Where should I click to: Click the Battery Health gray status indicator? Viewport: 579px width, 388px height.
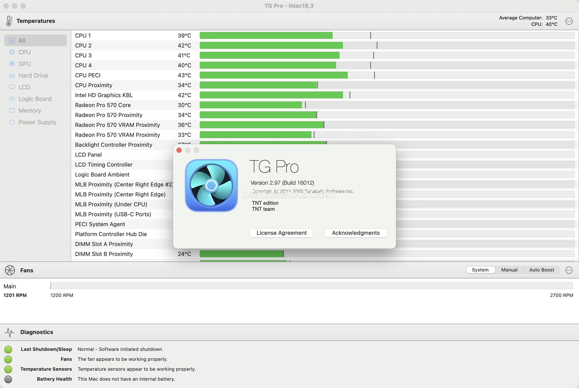tap(8, 379)
